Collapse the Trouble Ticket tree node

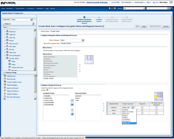5,58
